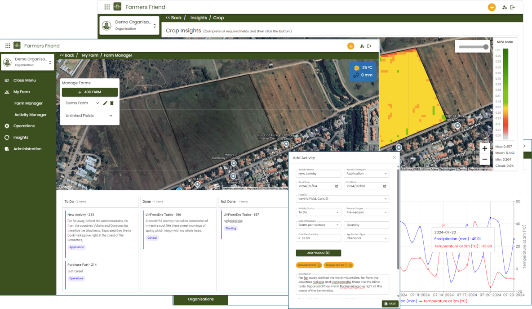
Task: Click the Close Menu collapse icon
Action: 7,81
